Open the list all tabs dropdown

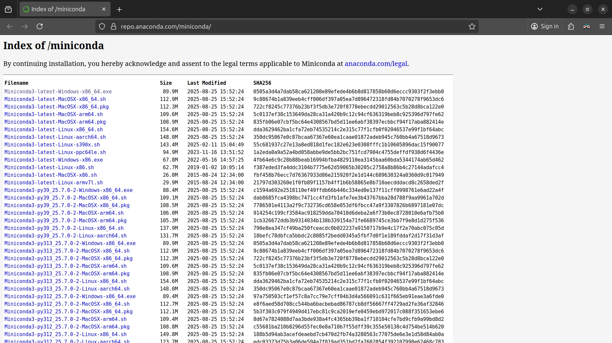coord(540,9)
